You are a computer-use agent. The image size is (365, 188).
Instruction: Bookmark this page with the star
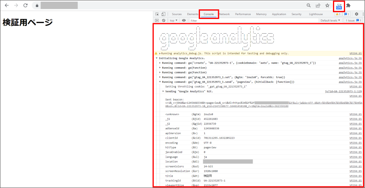[327, 6]
